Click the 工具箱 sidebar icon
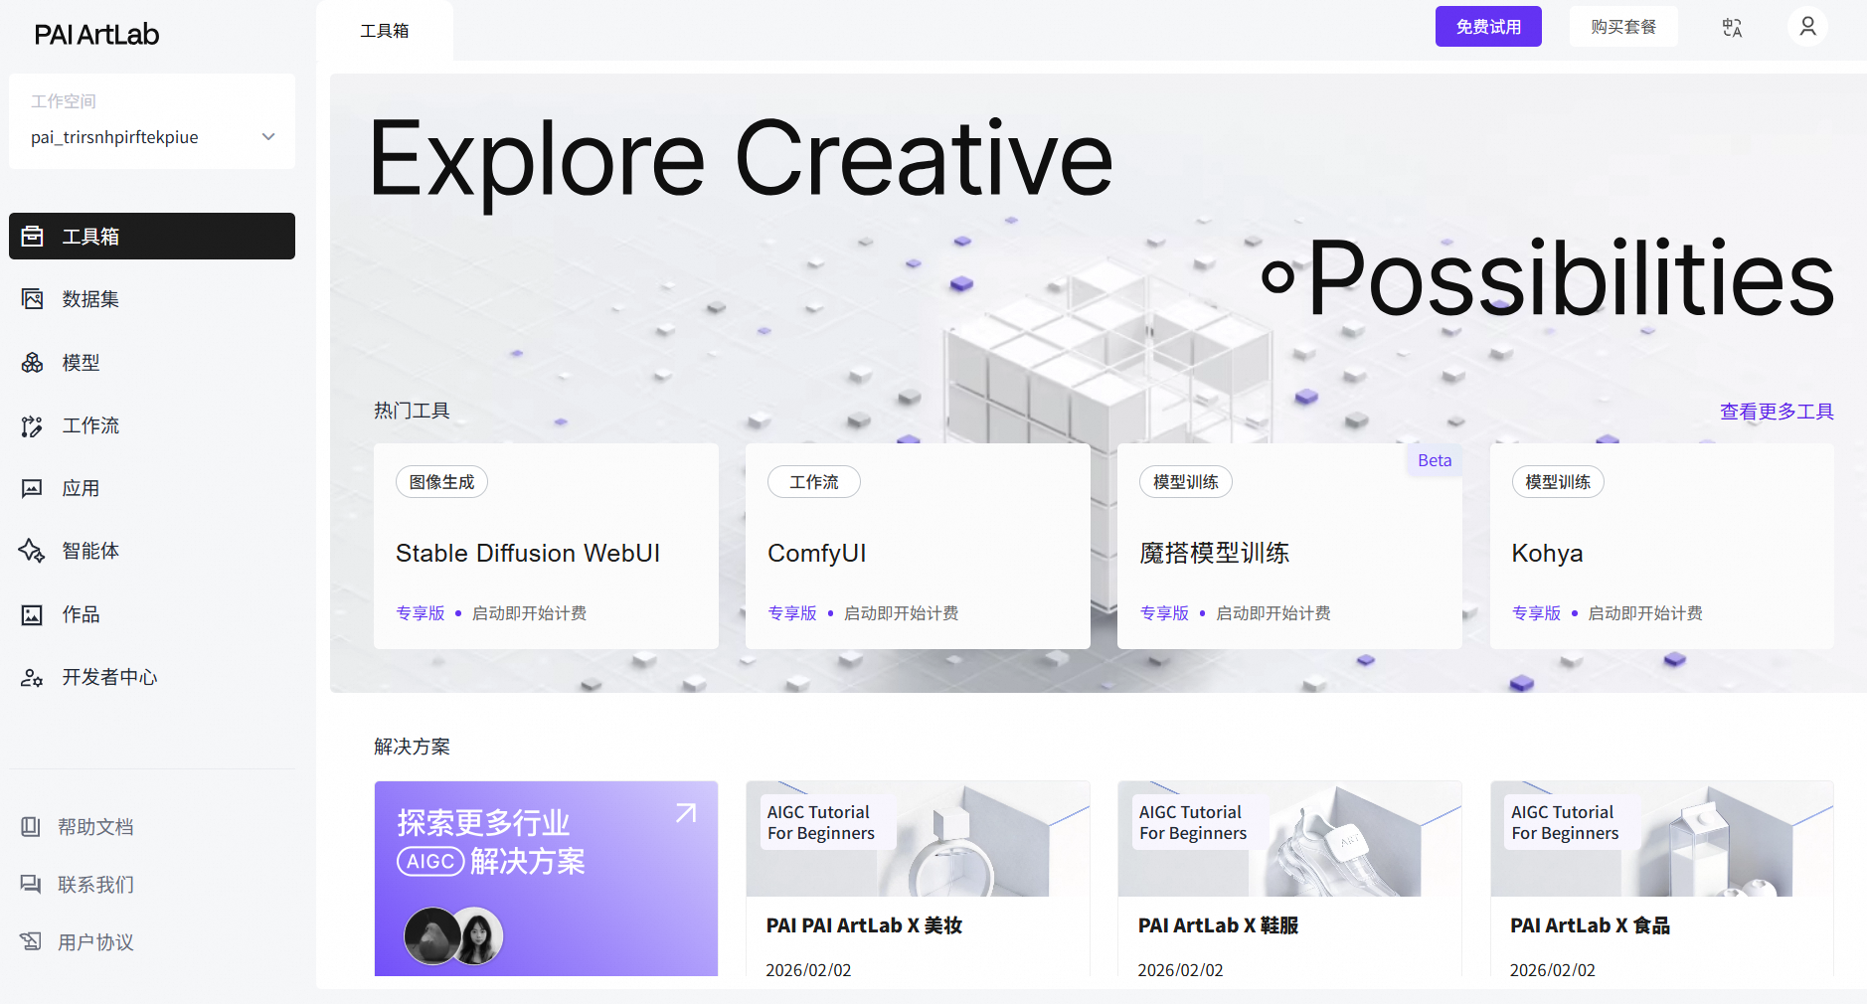This screenshot has width=1867, height=1004. 32,237
